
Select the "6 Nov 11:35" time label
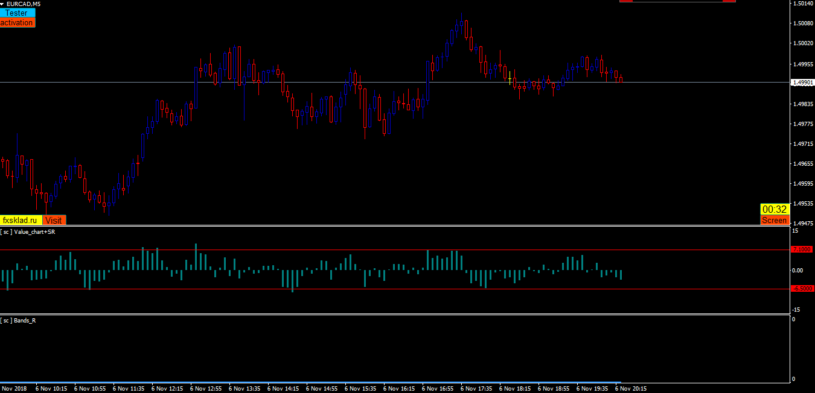129,389
